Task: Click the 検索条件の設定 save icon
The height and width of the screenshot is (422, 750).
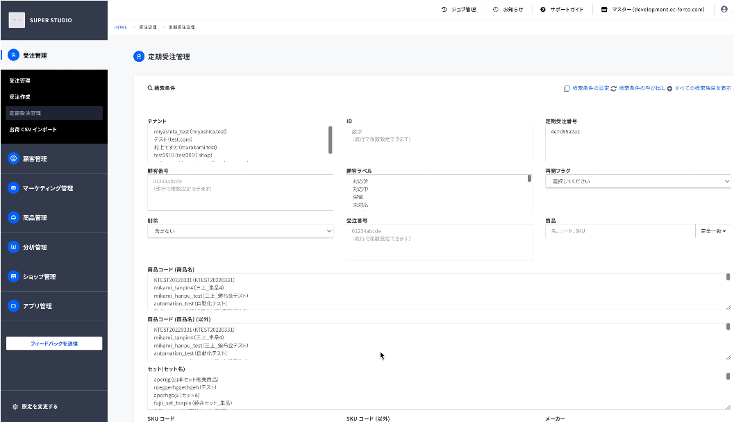Action: click(567, 88)
